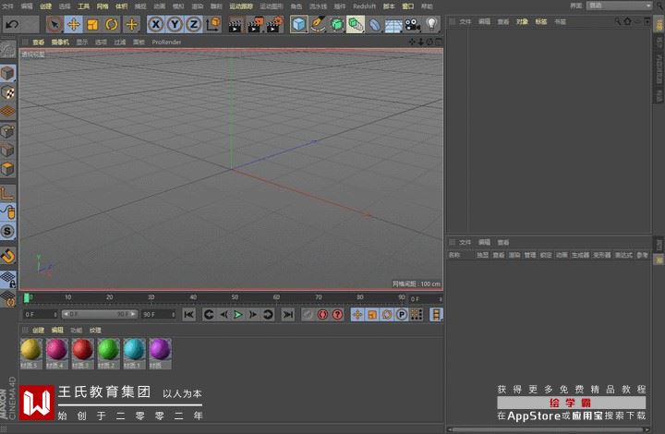Select the orange Workplane mode icon

point(7,112)
